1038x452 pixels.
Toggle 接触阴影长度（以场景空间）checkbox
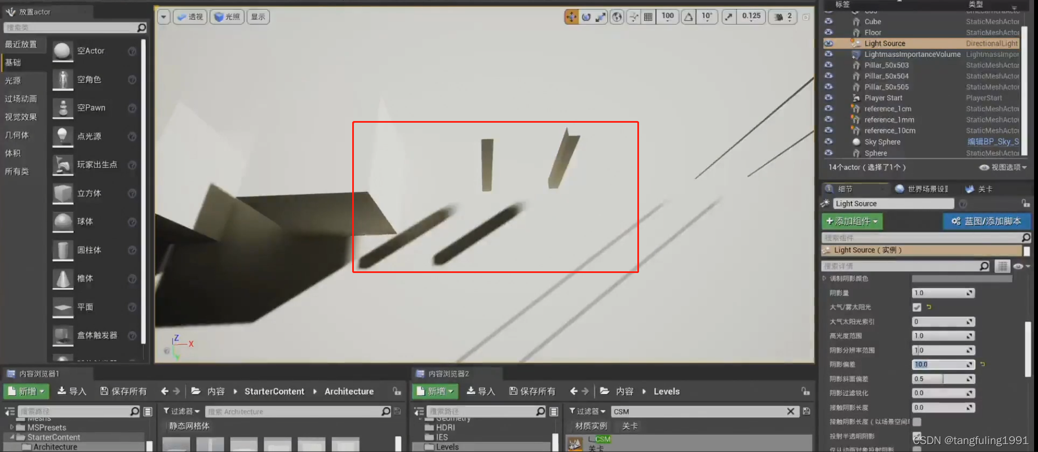pyautogui.click(x=917, y=422)
